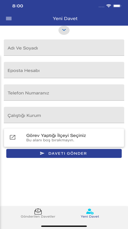The image size is (128, 229).
Task: Focus the Adı Ve Soyadı field
Action: (x=64, y=48)
